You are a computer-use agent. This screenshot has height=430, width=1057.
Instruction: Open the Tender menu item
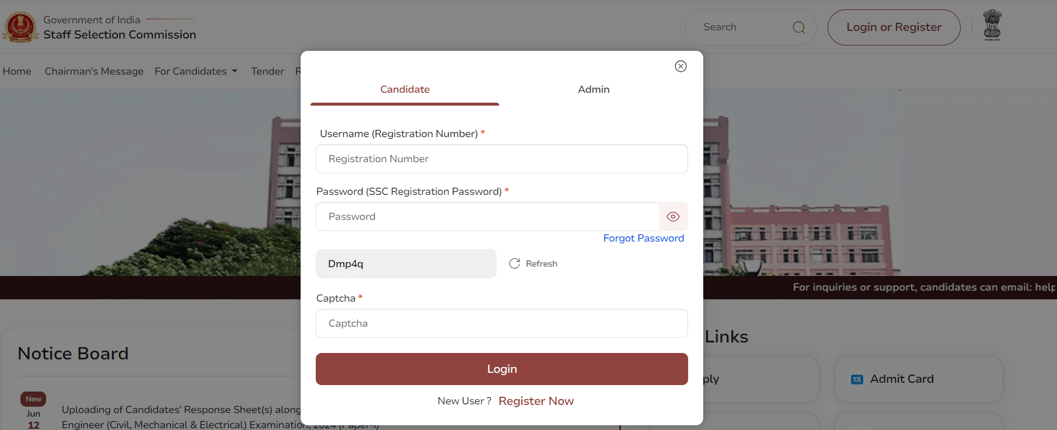coord(267,71)
